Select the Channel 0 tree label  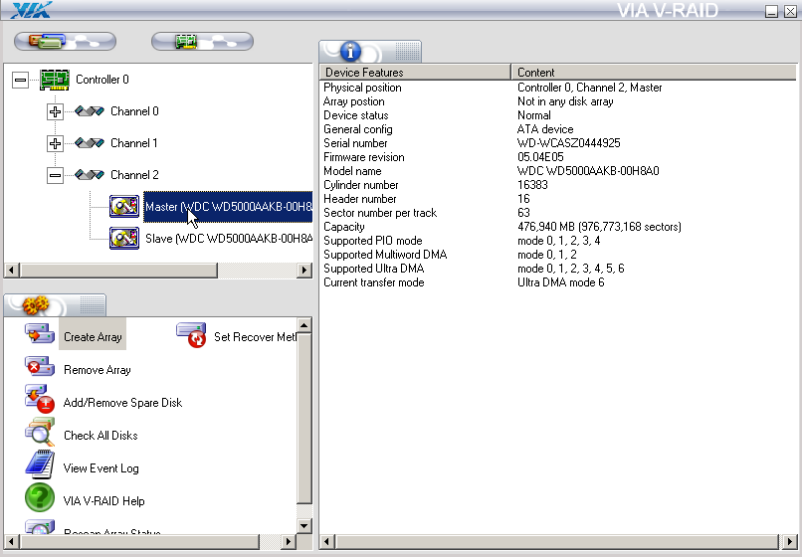coord(134,111)
